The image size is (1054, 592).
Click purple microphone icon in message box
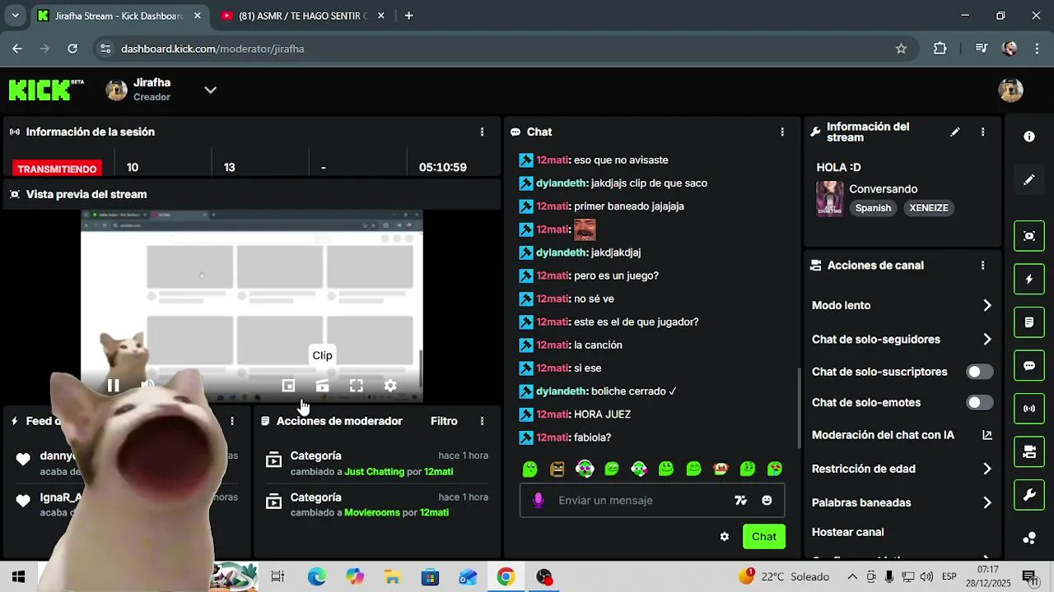click(x=539, y=500)
